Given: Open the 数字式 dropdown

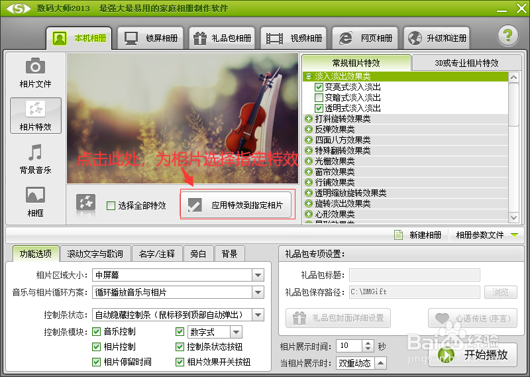Looking at the screenshot, I should click(x=237, y=332).
